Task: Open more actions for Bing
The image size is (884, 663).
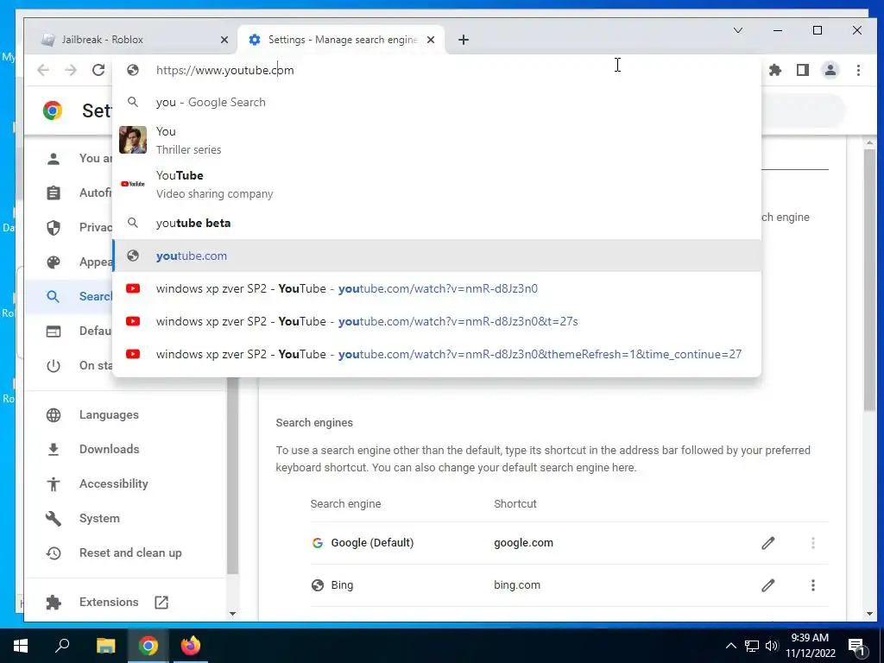Action: point(813,585)
